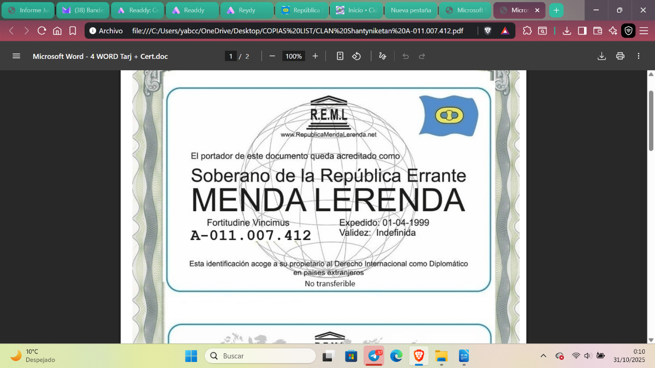
Task: Rotate the PDF page counterclockwise
Action: click(356, 56)
